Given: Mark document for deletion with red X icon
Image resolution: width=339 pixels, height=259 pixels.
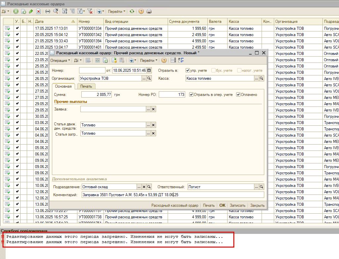Looking at the screenshot, I should click(38, 12).
